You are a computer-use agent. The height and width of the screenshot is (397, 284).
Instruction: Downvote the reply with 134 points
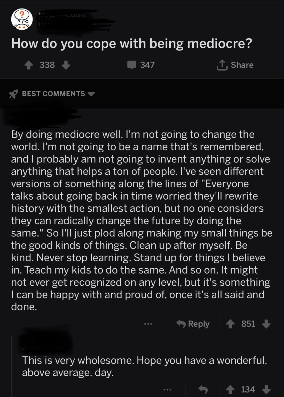click(266, 390)
